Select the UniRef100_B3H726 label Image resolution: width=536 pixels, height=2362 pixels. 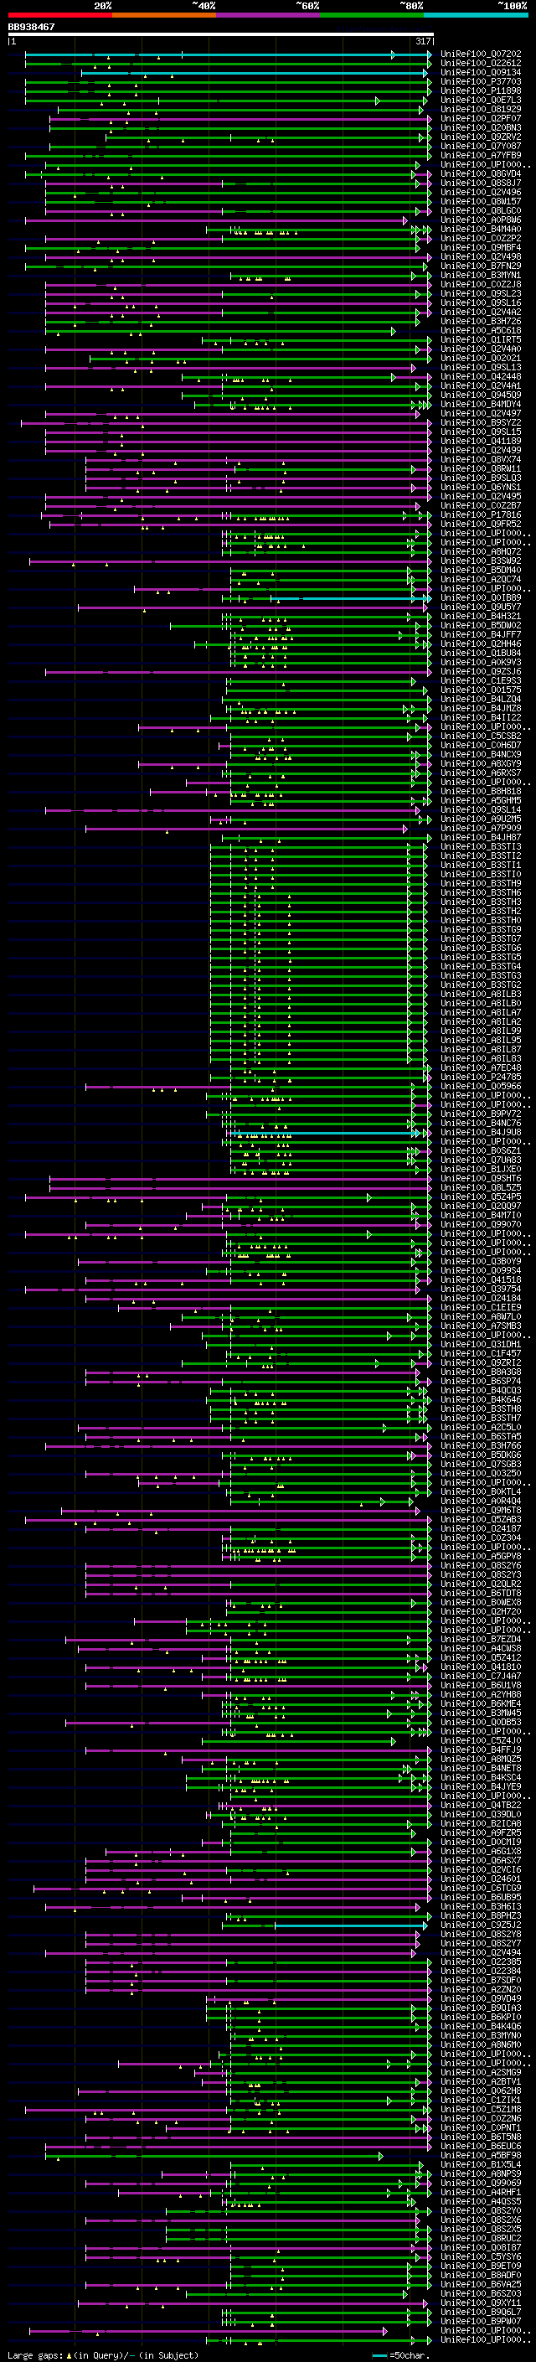481,321
